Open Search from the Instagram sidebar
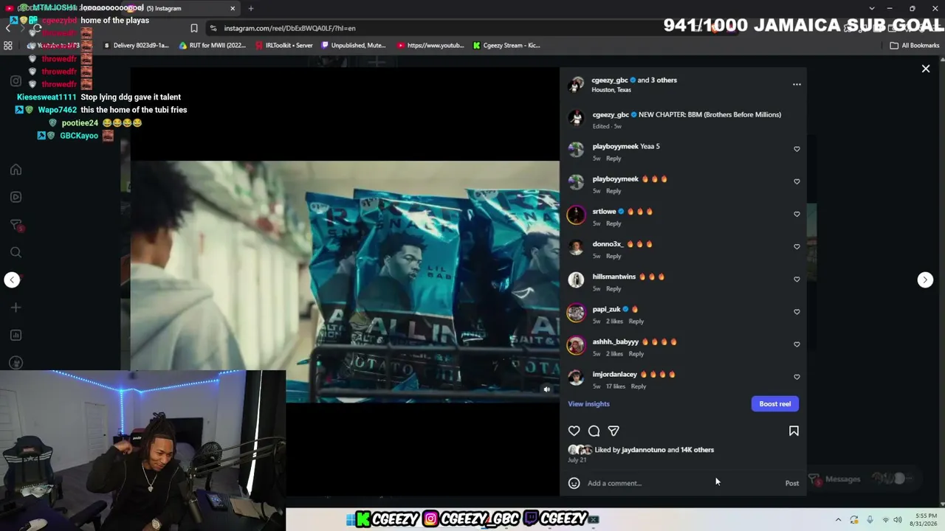The image size is (945, 531). 16,252
